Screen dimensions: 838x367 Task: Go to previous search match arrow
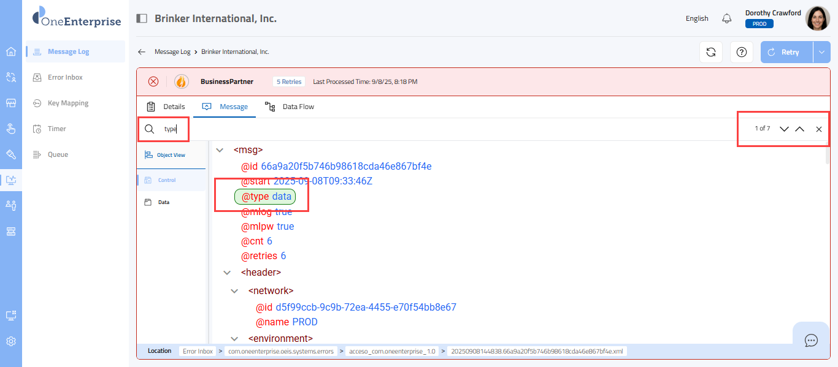(x=799, y=129)
